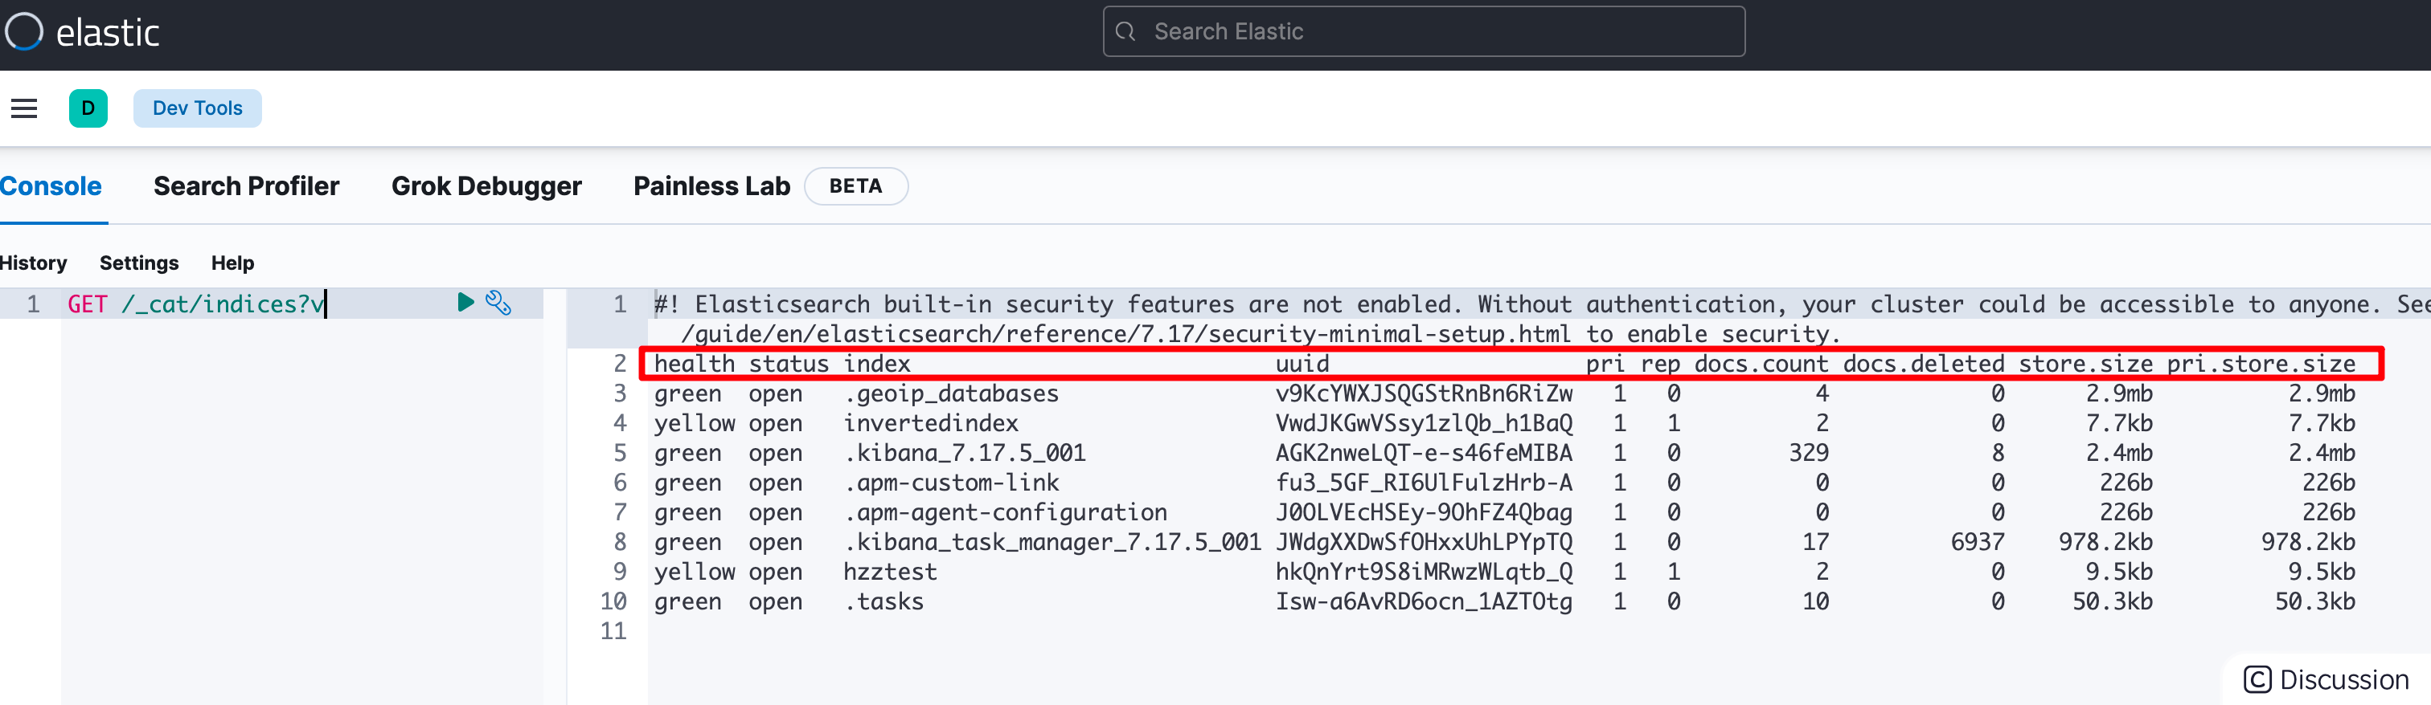This screenshot has height=705, width=2431.
Task: Open console Help
Action: click(232, 263)
